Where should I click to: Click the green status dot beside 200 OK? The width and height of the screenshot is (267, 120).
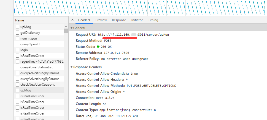[x=98, y=46]
